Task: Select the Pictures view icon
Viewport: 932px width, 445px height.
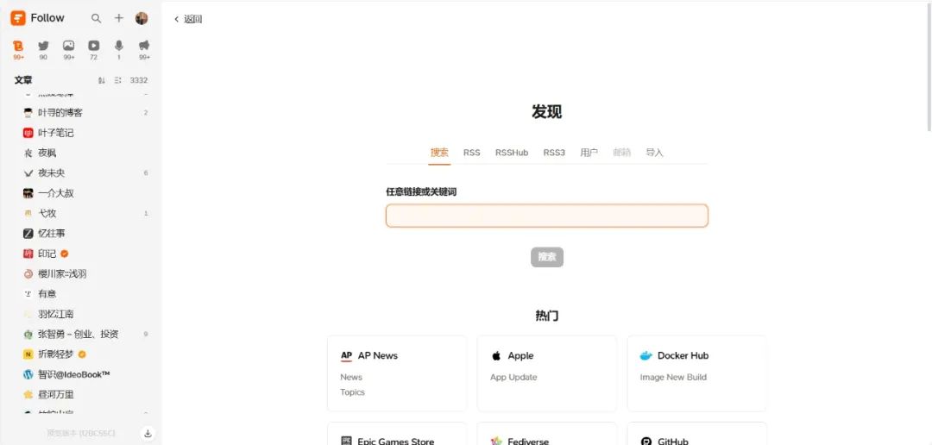Action: [x=69, y=46]
